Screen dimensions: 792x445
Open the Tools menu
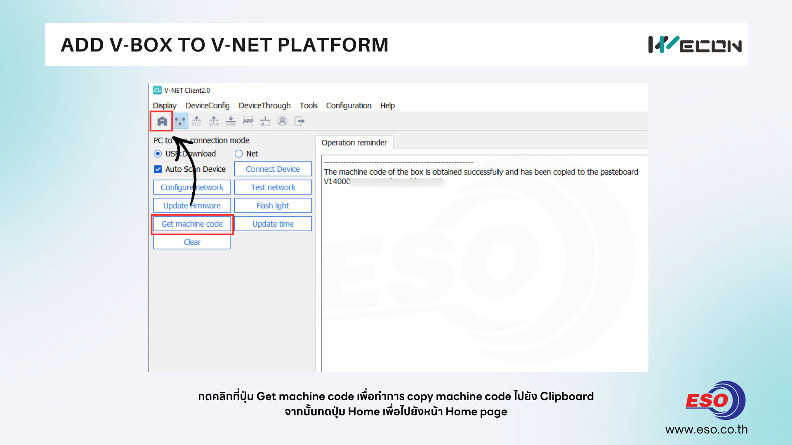click(308, 105)
